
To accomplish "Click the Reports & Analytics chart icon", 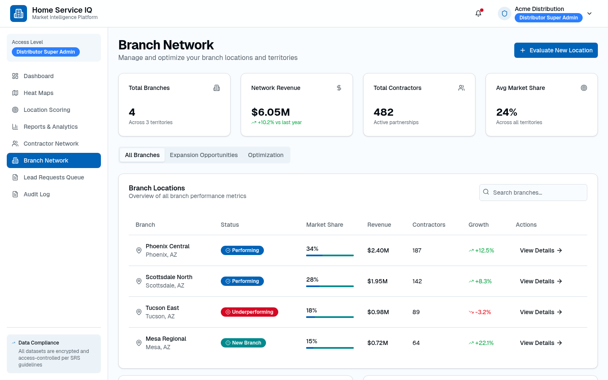I will point(15,127).
